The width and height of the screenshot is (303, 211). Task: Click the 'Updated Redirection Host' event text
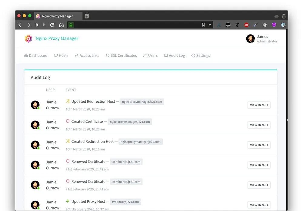93,101
